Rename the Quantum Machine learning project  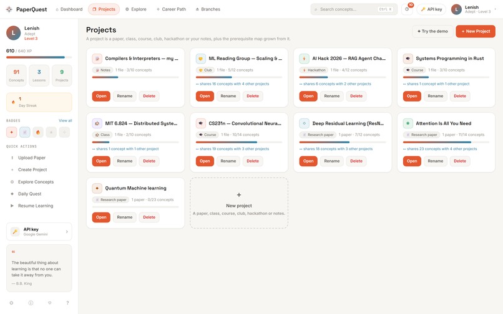coord(124,217)
